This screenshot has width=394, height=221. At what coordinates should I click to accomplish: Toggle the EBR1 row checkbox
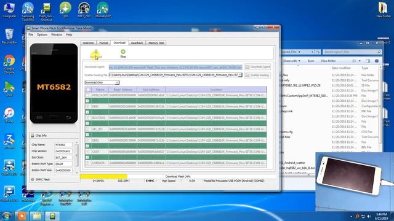pos(87,106)
